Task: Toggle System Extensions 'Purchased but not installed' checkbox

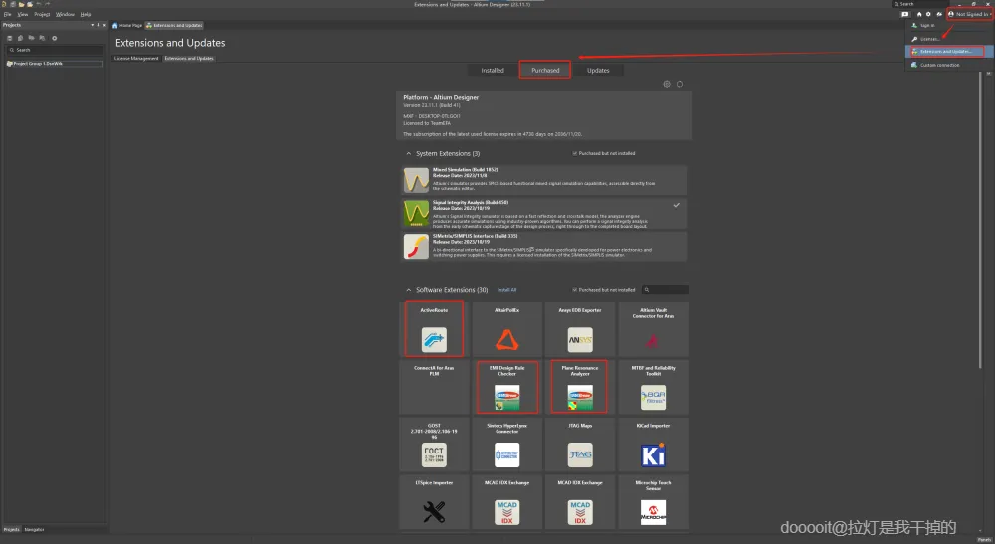Action: (575, 153)
